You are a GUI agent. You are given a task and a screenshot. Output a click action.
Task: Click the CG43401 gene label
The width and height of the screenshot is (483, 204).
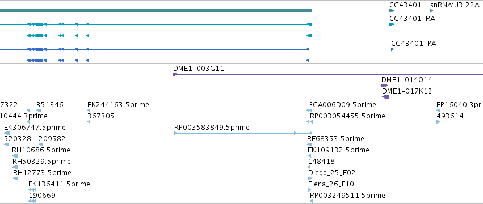coord(405,5)
